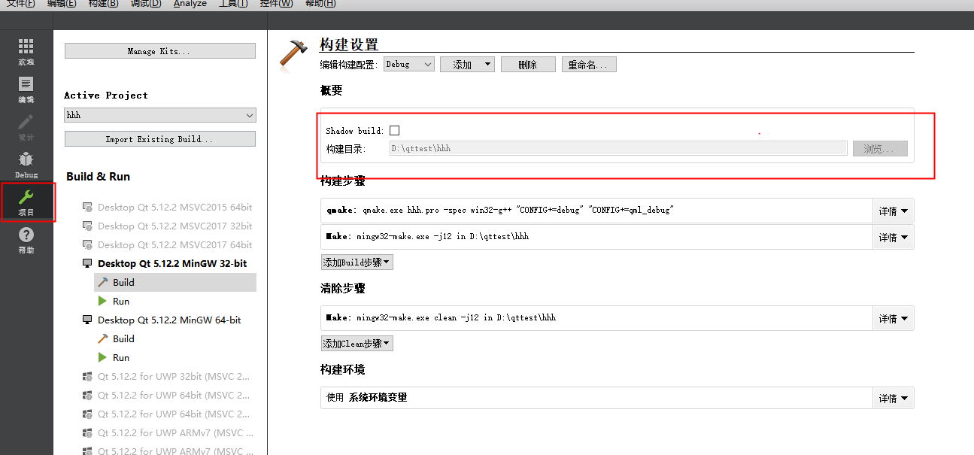Click the 删除 (Delete) button

[528, 65]
